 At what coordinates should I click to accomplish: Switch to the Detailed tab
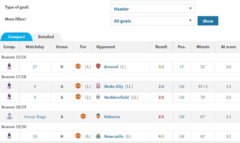coord(46,37)
